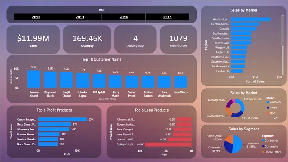Viewport: 288px width, 162px height.
Task: Click the Eastern US sales bar
Action: [x=239, y=52]
